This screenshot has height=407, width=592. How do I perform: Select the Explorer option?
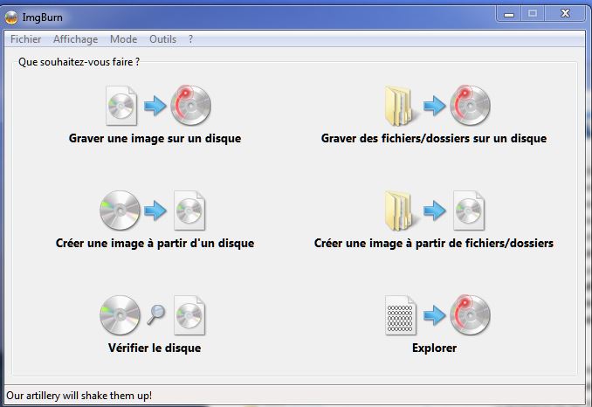pos(434,348)
